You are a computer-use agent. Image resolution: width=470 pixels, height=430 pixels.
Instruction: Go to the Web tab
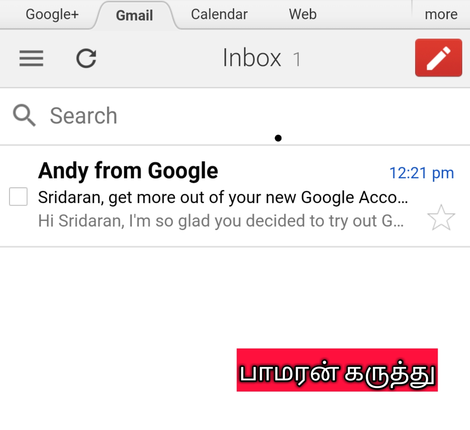pyautogui.click(x=303, y=14)
